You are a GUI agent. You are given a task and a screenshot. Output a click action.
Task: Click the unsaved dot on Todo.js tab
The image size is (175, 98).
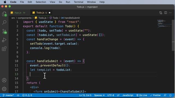click(49, 13)
